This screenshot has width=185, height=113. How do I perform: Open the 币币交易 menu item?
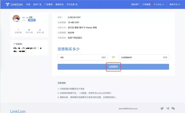[71, 5]
